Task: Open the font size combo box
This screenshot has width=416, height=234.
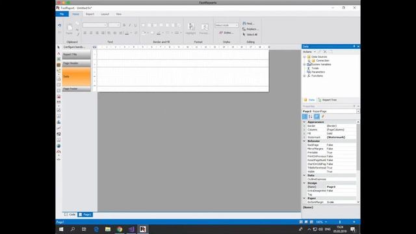Action: [x=114, y=25]
